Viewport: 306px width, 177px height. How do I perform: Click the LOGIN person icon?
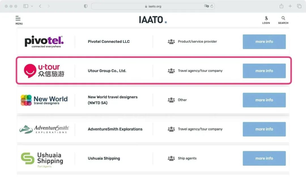tap(266, 18)
